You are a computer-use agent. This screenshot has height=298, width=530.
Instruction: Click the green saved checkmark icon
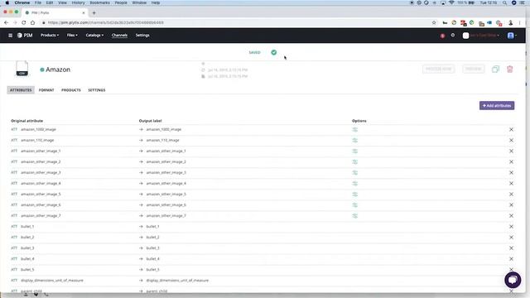pyautogui.click(x=274, y=52)
